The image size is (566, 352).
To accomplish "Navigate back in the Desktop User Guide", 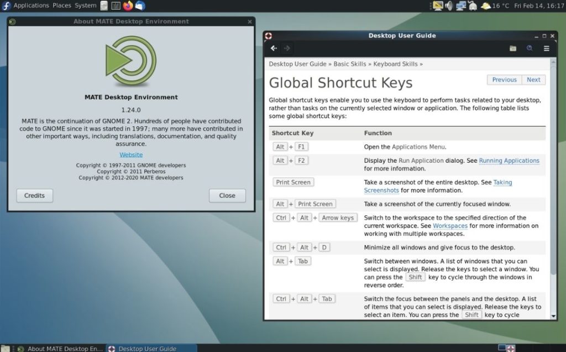I will 273,48.
